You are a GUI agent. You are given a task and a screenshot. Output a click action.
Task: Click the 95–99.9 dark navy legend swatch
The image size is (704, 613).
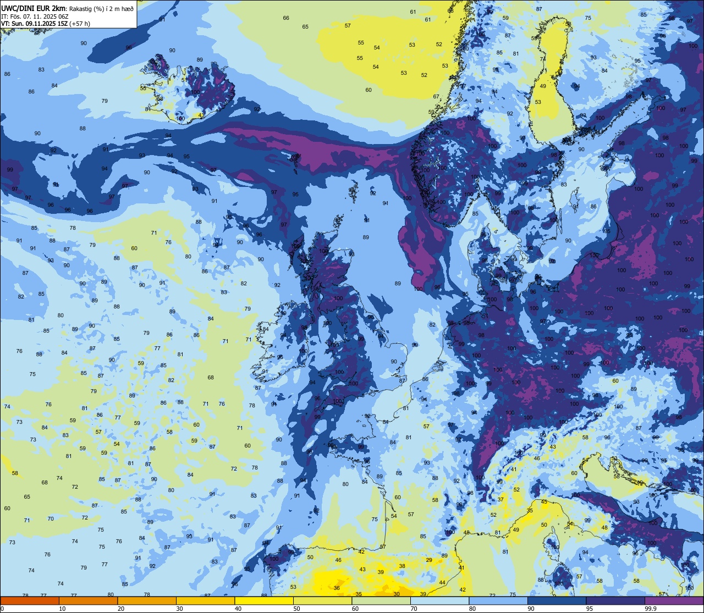click(x=615, y=601)
